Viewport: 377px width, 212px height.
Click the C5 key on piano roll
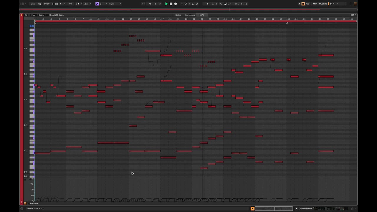point(32,49)
